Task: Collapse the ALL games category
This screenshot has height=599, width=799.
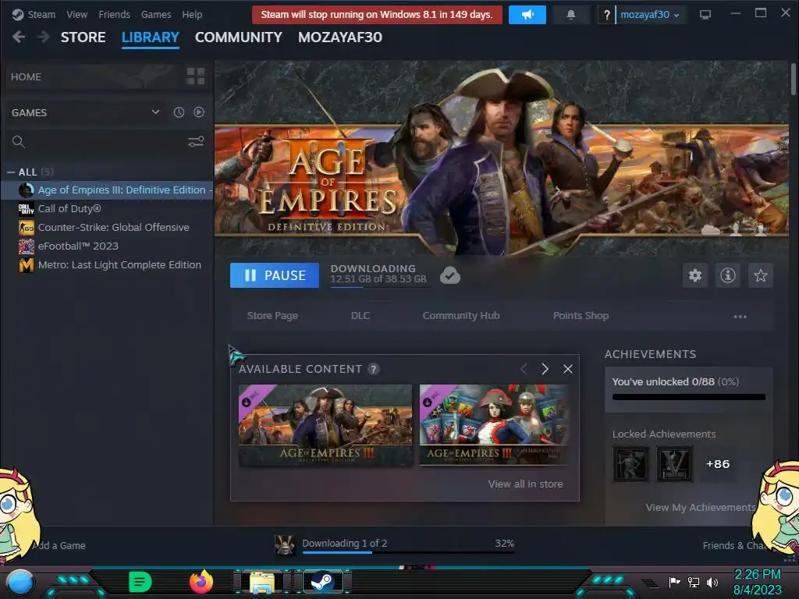Action: pos(11,172)
